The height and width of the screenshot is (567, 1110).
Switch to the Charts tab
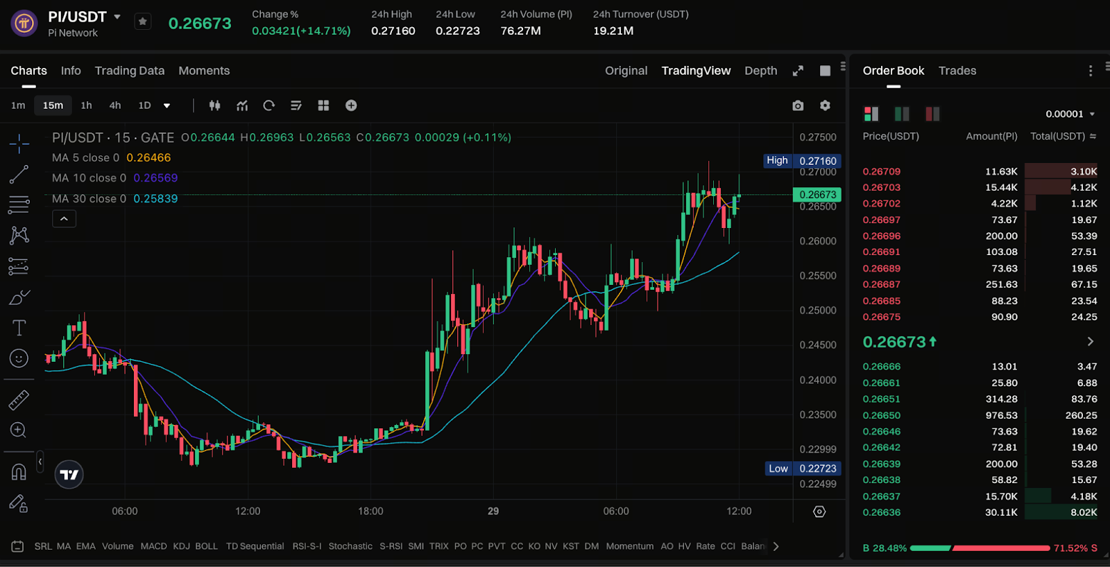click(28, 71)
